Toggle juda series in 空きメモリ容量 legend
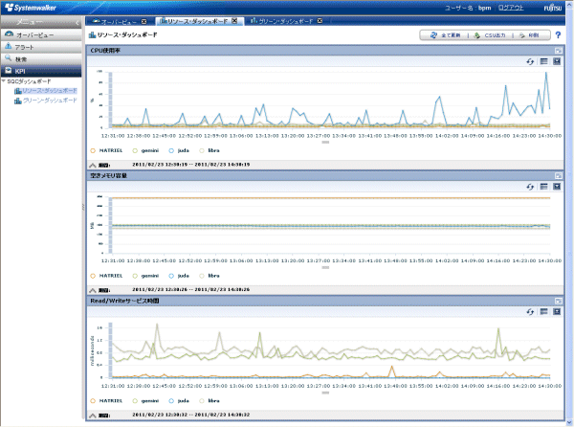This screenshot has width=574, height=427. [x=170, y=276]
